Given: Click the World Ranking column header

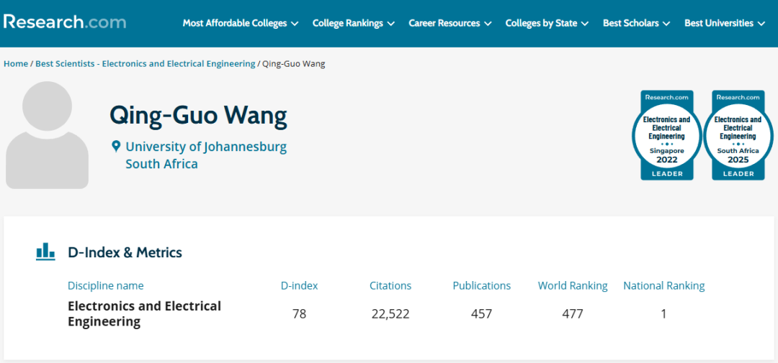Looking at the screenshot, I should coord(573,286).
